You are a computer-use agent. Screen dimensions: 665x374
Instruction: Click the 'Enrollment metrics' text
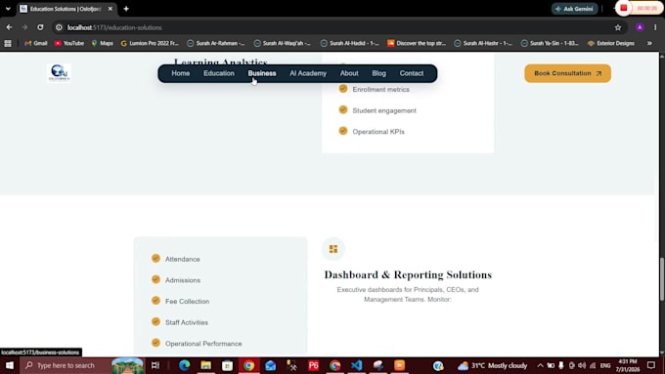pyautogui.click(x=380, y=90)
